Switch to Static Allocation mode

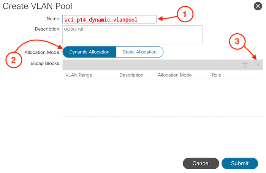tap(139, 52)
